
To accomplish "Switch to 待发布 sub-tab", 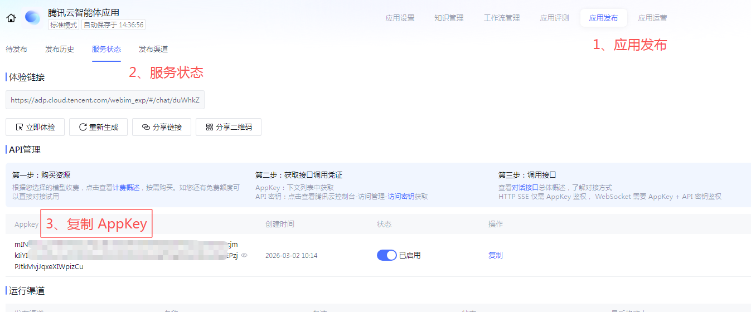I will click(16, 49).
